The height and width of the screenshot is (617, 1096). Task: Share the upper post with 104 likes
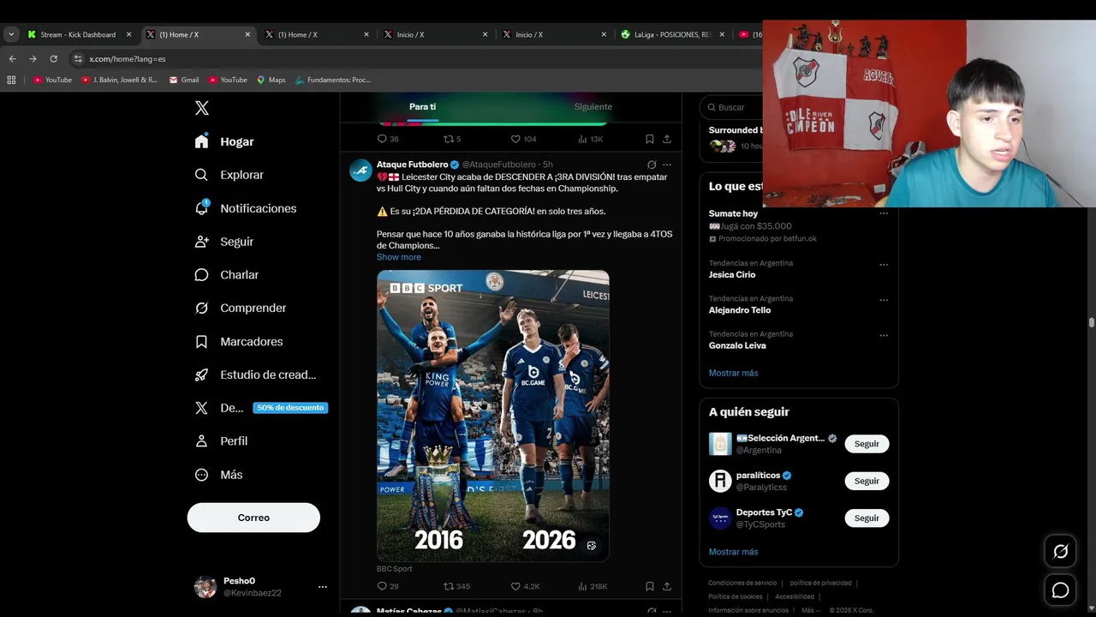tap(667, 139)
